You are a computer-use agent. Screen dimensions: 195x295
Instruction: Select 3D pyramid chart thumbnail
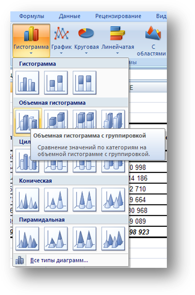(113, 239)
